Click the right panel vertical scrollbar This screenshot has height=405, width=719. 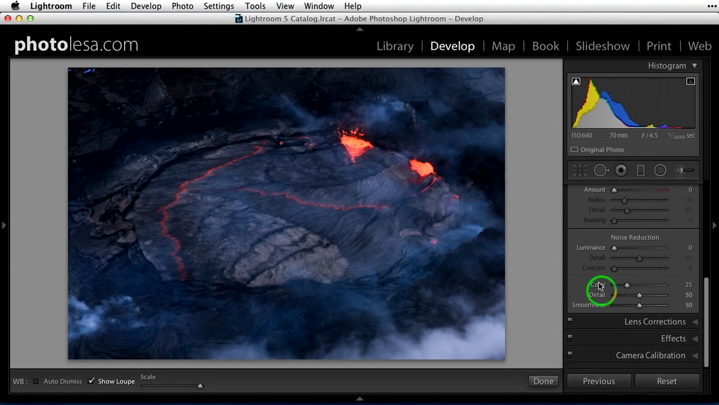707,321
